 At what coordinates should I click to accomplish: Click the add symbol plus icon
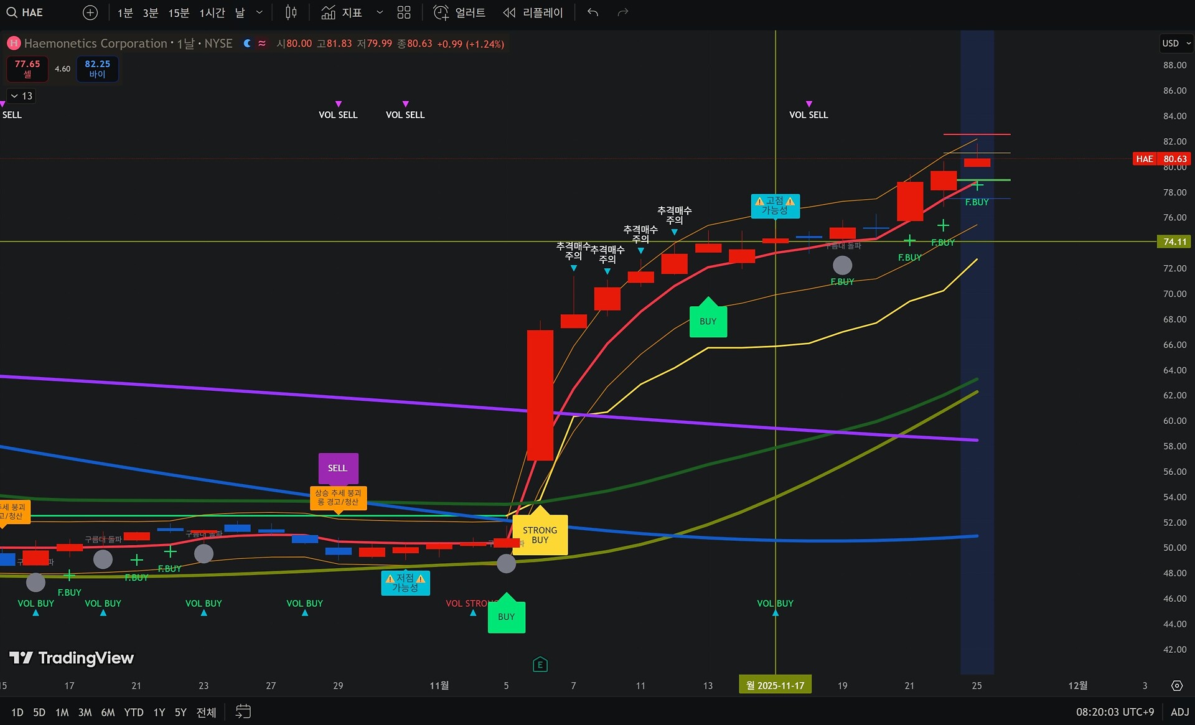coord(90,12)
